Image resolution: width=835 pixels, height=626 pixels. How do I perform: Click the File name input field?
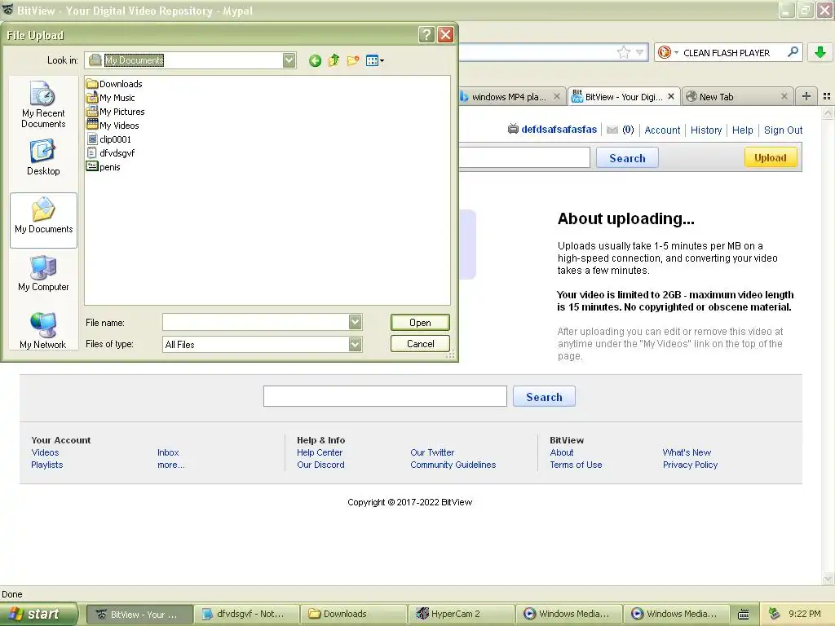[x=256, y=321]
